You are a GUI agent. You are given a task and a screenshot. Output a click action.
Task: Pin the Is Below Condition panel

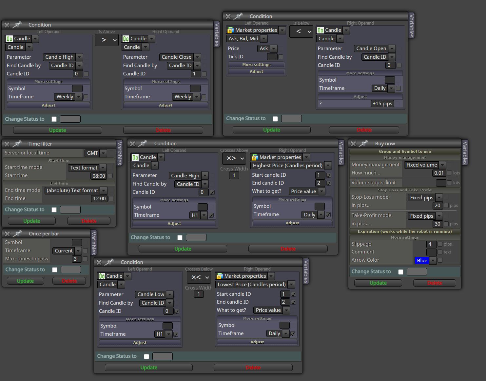(239, 16)
